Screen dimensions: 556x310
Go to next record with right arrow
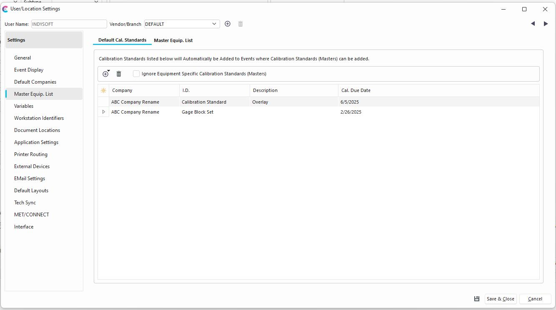pyautogui.click(x=546, y=24)
